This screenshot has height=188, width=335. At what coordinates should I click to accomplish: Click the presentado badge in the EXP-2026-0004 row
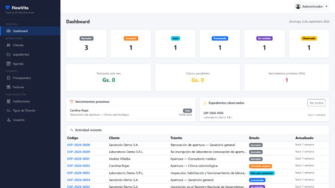pos(257,180)
